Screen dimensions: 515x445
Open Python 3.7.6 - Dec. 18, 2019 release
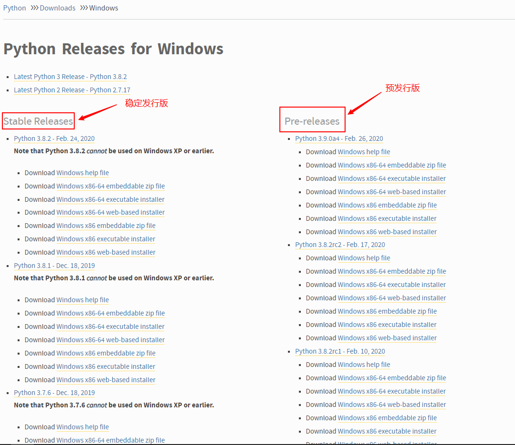tap(54, 393)
